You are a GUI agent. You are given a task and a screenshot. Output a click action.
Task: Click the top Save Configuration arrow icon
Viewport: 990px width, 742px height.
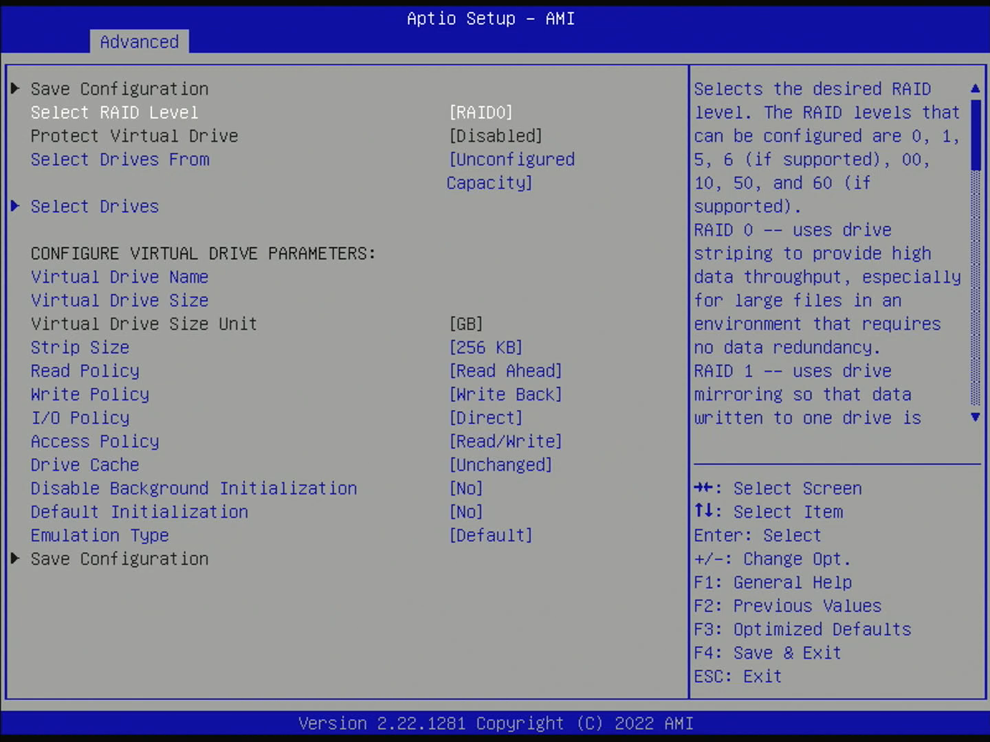pyautogui.click(x=15, y=89)
